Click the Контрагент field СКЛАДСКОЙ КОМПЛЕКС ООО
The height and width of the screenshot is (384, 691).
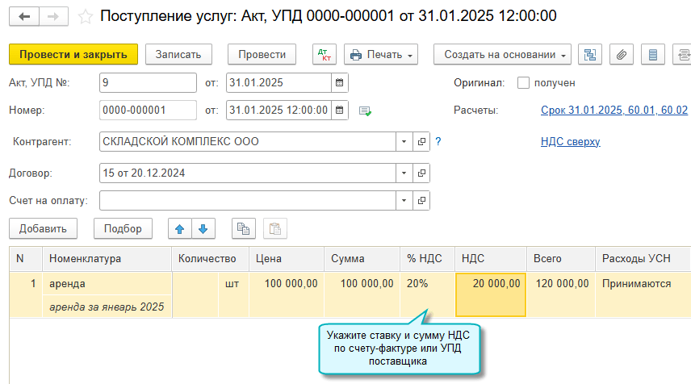tap(248, 142)
